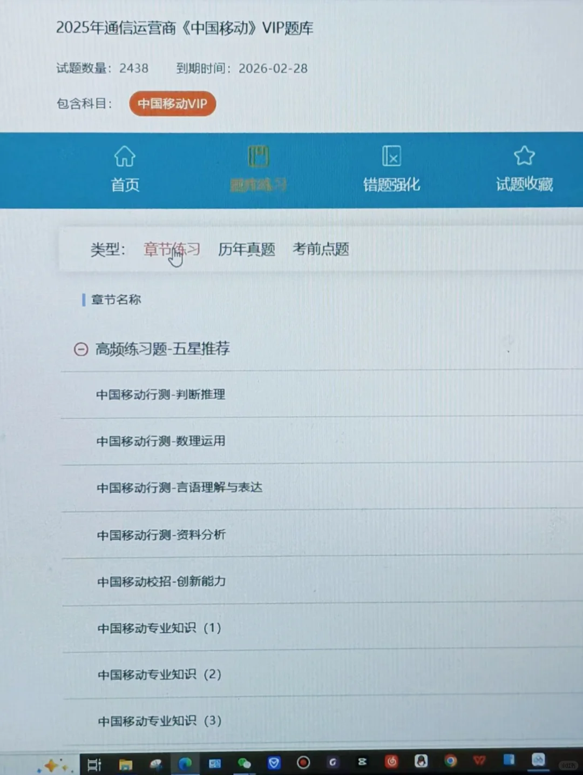Click the colorful sparkle icon in taskbar
583x775 pixels.
(x=52, y=765)
